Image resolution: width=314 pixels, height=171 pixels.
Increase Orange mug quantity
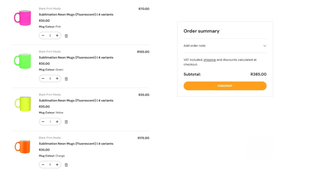pyautogui.click(x=57, y=165)
